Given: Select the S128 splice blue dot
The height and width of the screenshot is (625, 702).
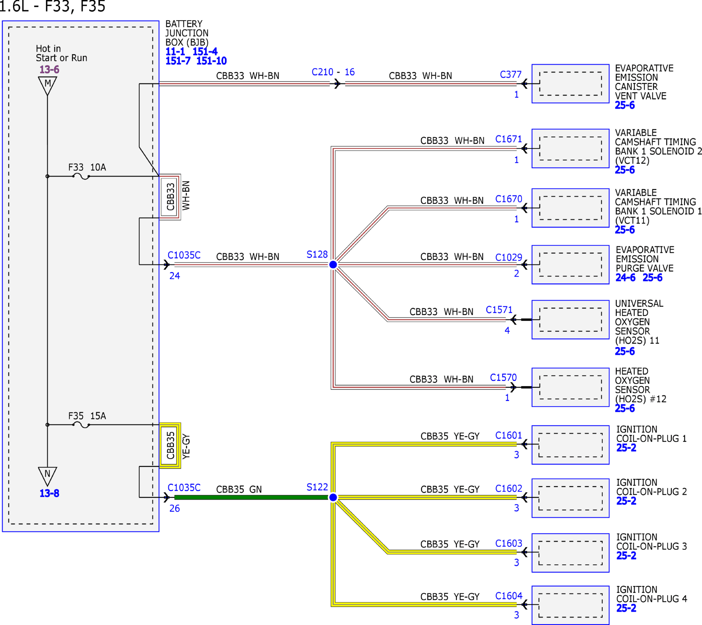Looking at the screenshot, I should pos(333,265).
